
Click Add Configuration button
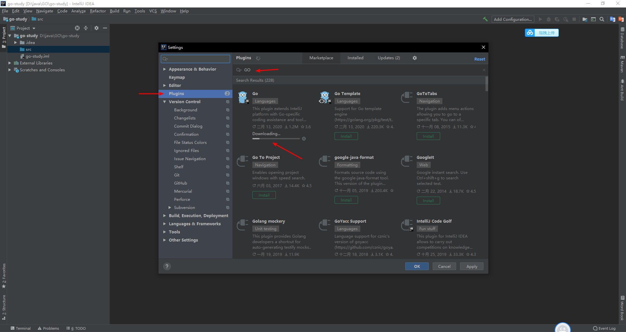point(513,19)
